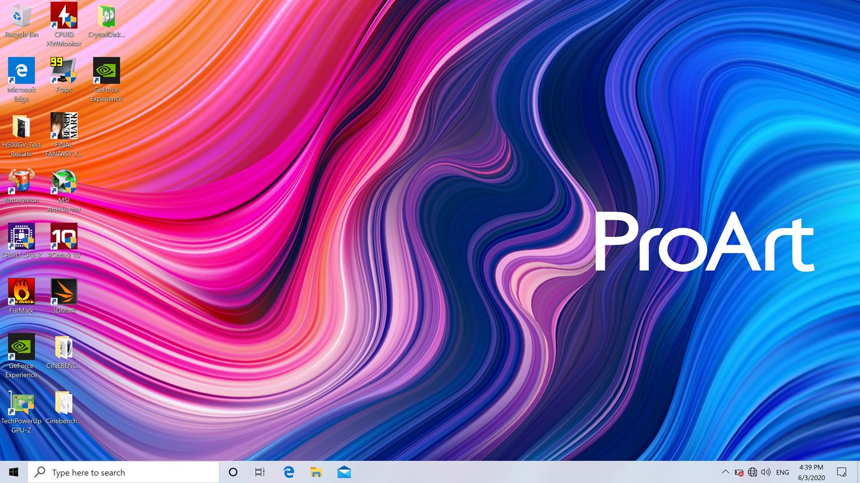860x483 pixels.
Task: Select the H500GV_Test Results folder
Action: click(x=21, y=135)
